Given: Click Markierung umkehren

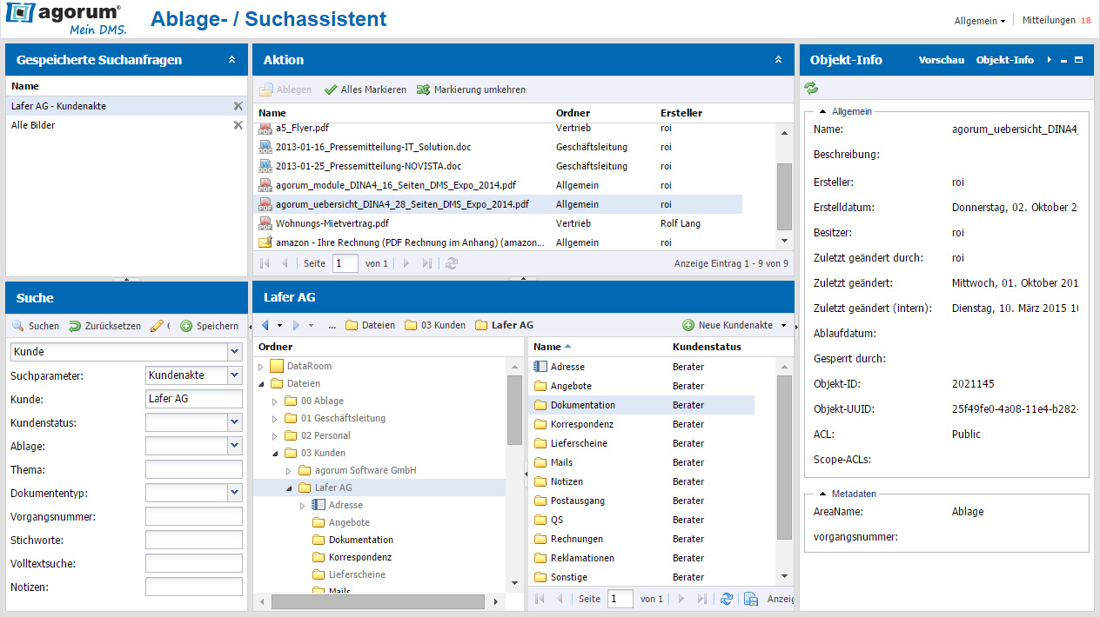Looking at the screenshot, I should tap(471, 90).
